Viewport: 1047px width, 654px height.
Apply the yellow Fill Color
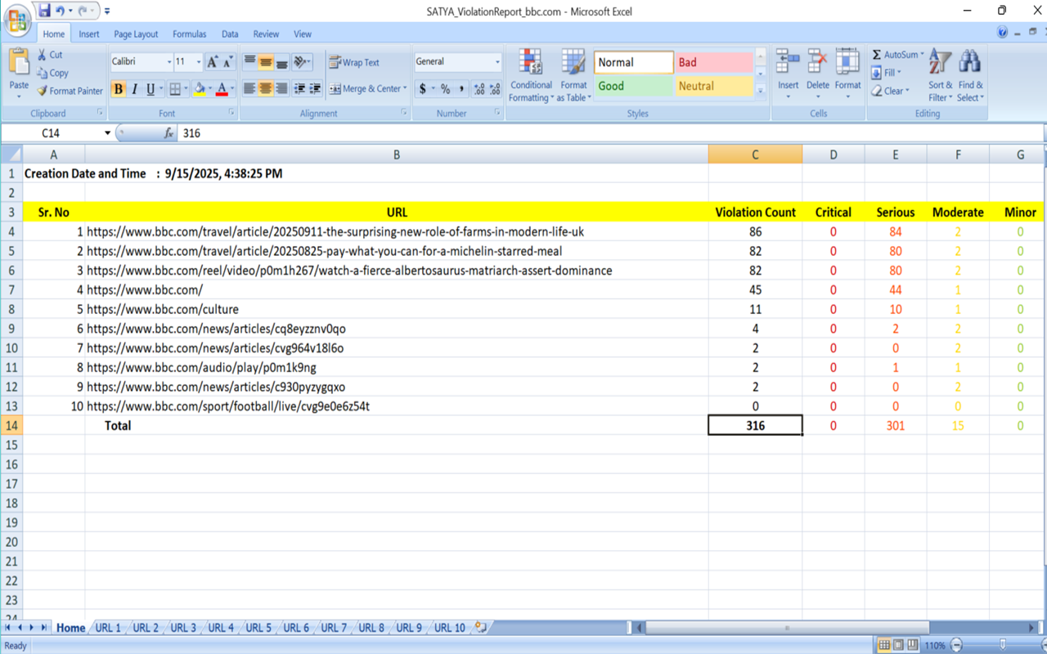pos(200,89)
